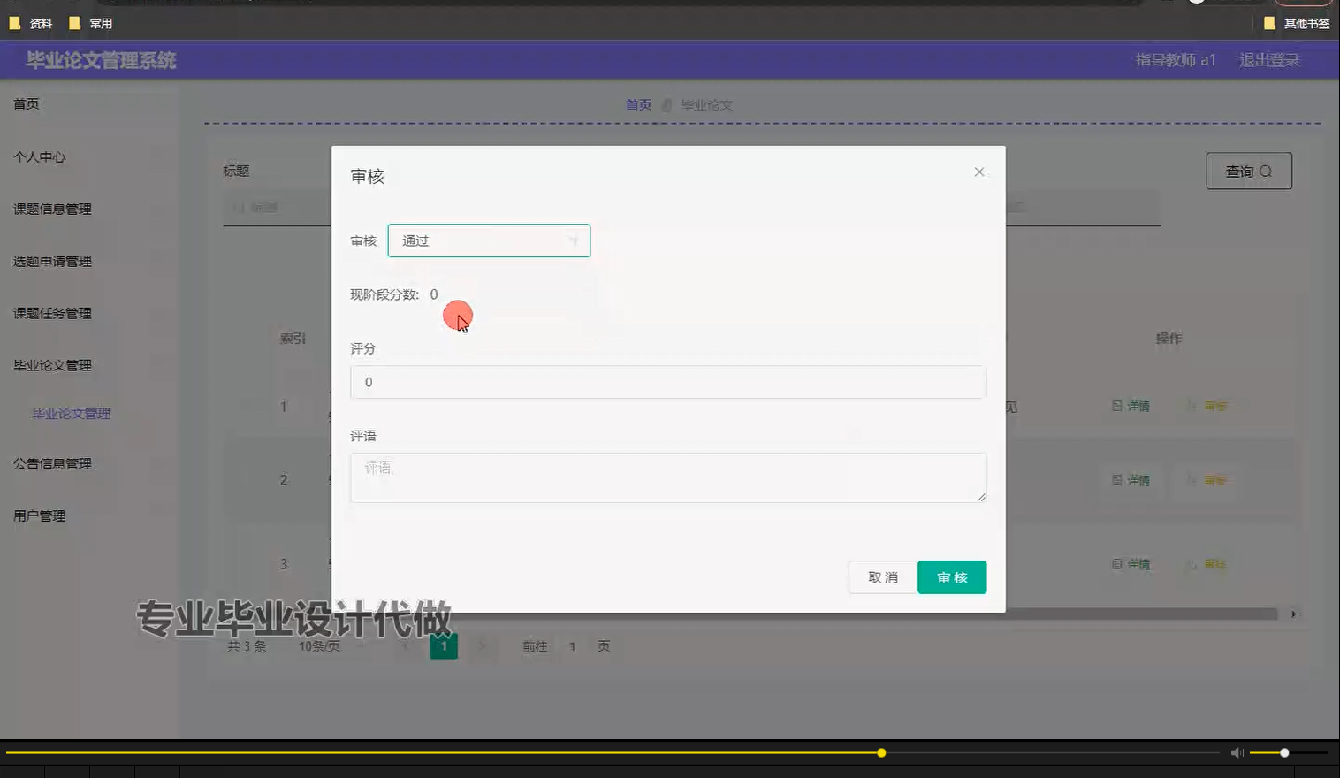Viewport: 1340px width, 778px height.
Task: Close the 审核 dialog
Action: click(x=978, y=172)
